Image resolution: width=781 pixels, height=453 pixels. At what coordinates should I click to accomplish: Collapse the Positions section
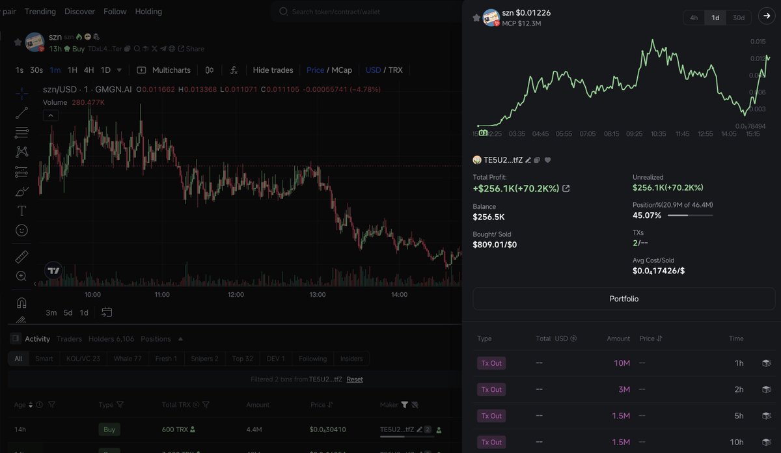click(180, 338)
